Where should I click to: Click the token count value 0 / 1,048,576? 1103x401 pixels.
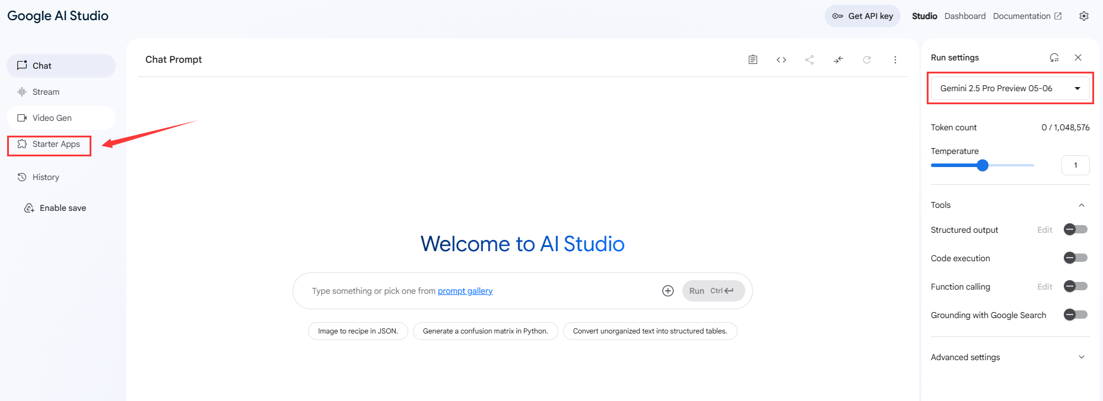(1066, 127)
